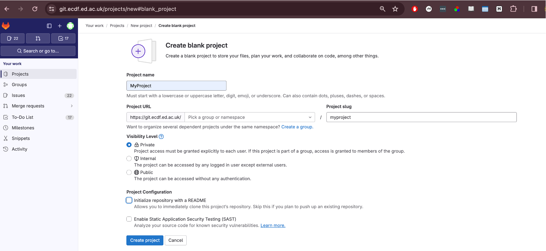Open Activity in the sidebar
The width and height of the screenshot is (546, 251).
click(39, 149)
